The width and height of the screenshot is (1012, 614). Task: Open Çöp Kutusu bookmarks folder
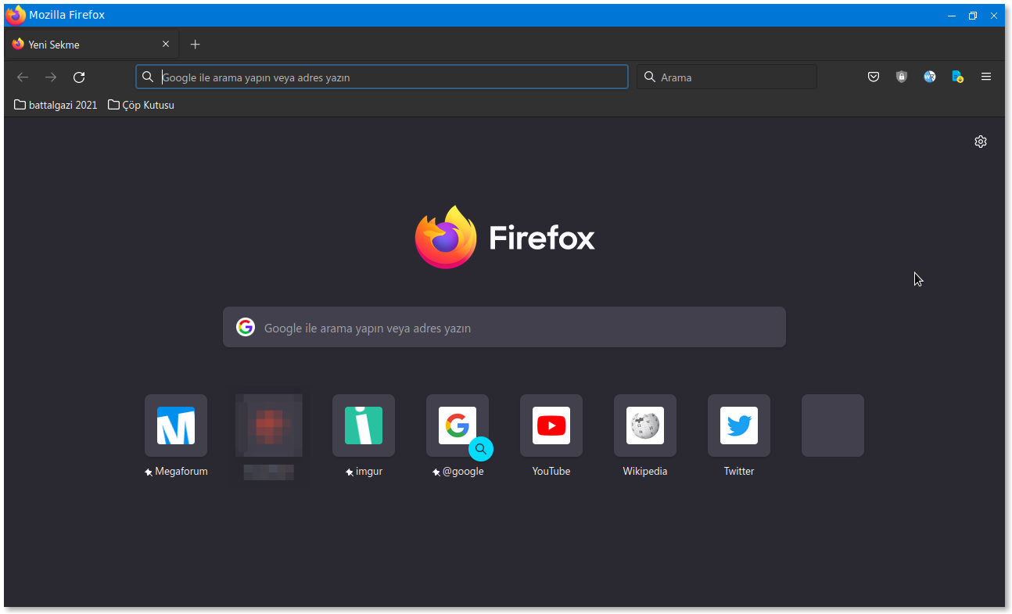tap(142, 105)
